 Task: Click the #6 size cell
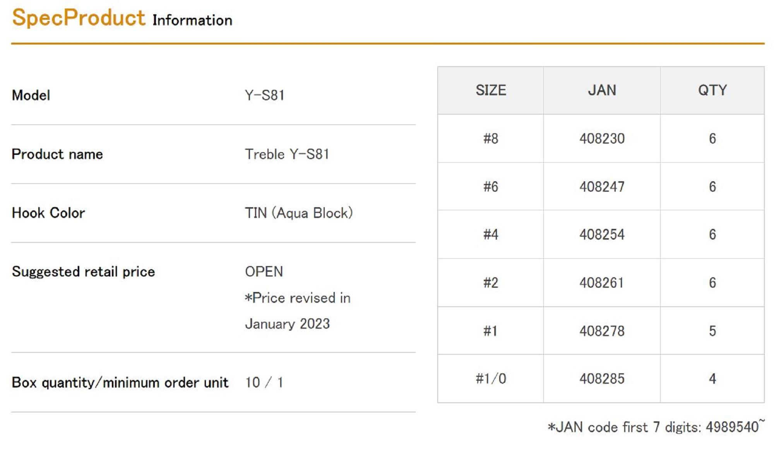491,187
